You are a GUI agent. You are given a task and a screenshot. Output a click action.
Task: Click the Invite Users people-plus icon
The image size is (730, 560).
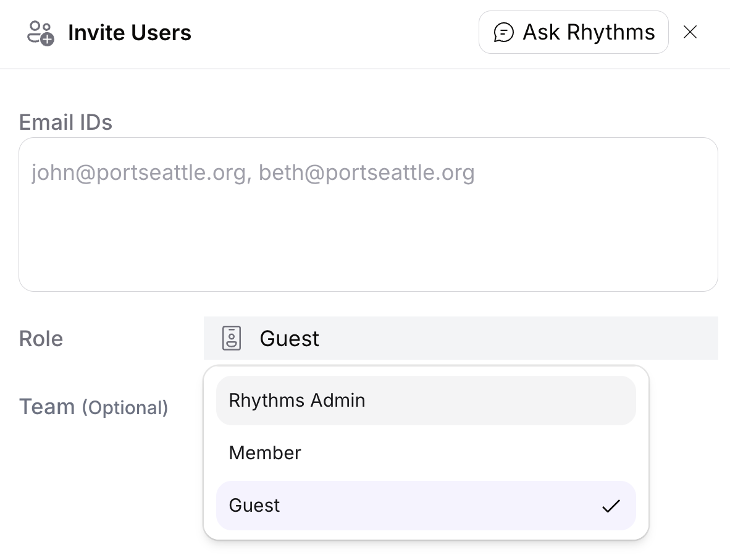tap(41, 33)
